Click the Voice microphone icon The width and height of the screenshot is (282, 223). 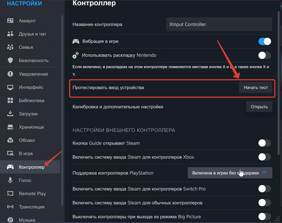(x=10, y=180)
